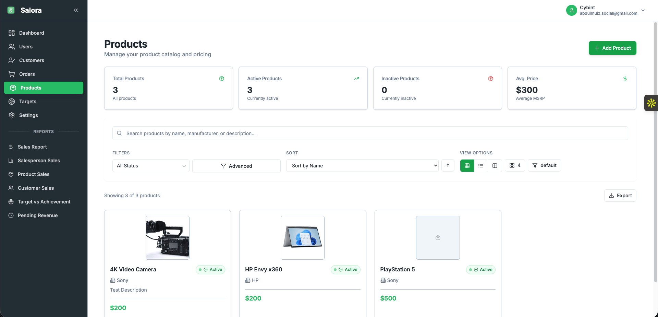Viewport: 658px width, 317px height.
Task: Open the Sort by Name dropdown
Action: pyautogui.click(x=362, y=165)
